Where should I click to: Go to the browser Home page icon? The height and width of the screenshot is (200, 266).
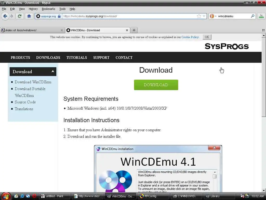29,16
